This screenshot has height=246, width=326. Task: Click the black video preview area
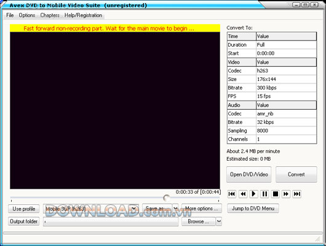(x=115, y=110)
